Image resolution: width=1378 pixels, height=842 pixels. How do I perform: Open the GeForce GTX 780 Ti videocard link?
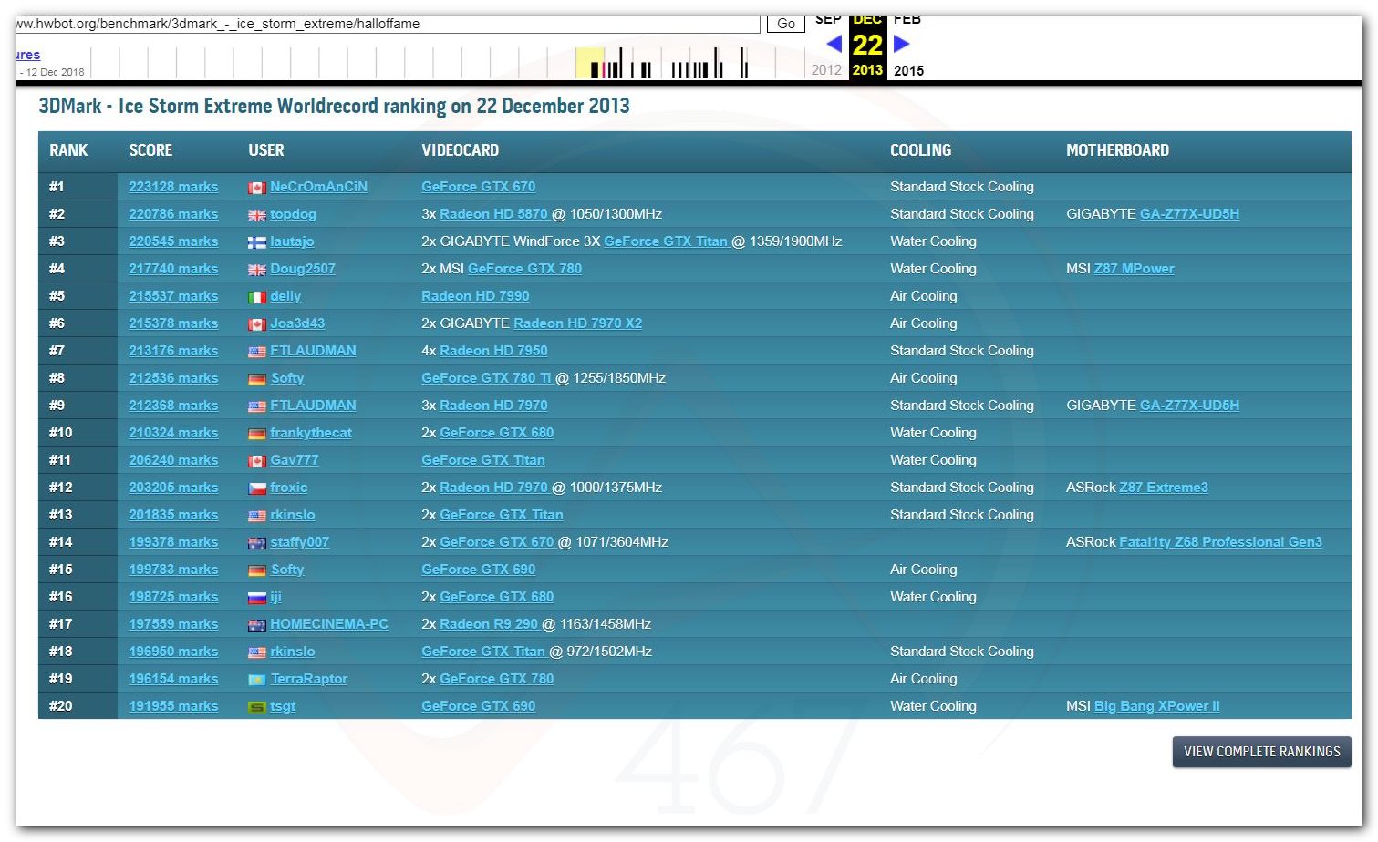point(486,378)
